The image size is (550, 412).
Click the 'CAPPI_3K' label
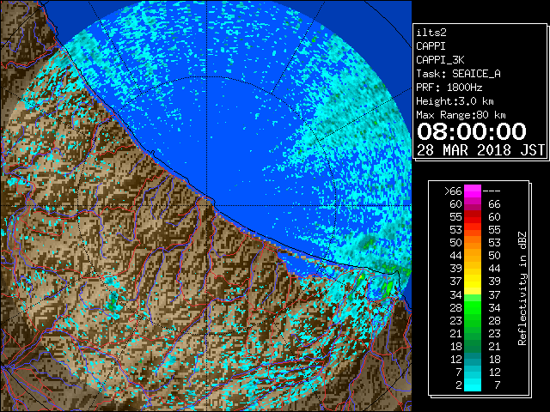(440, 60)
